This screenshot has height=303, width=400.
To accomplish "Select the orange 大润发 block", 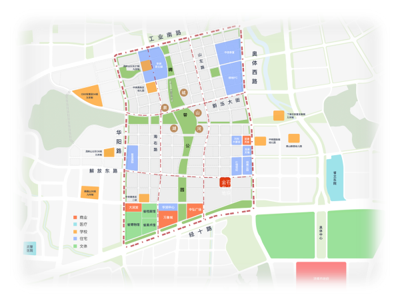I will (133, 207).
